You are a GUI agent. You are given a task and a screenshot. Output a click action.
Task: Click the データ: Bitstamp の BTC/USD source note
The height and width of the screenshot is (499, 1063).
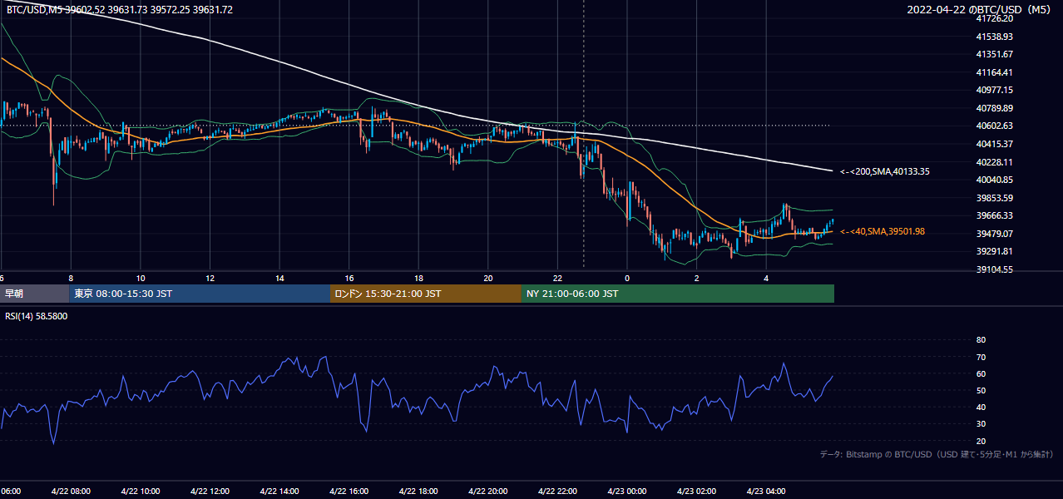pos(937,455)
